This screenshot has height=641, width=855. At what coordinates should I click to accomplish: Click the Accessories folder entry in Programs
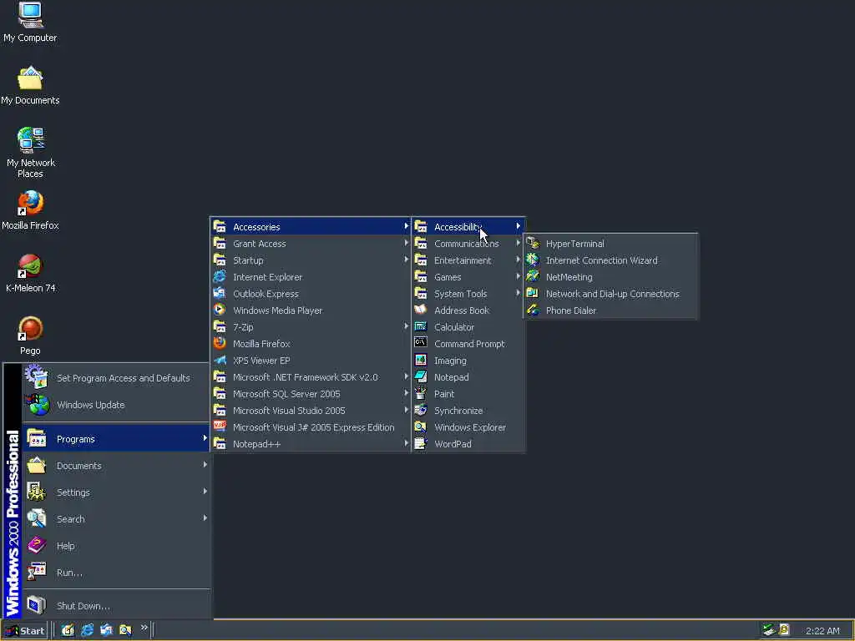tap(311, 227)
